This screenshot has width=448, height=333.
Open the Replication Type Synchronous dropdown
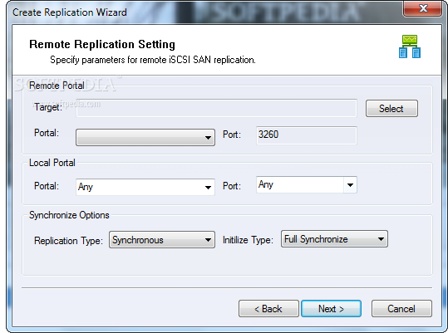click(162, 240)
